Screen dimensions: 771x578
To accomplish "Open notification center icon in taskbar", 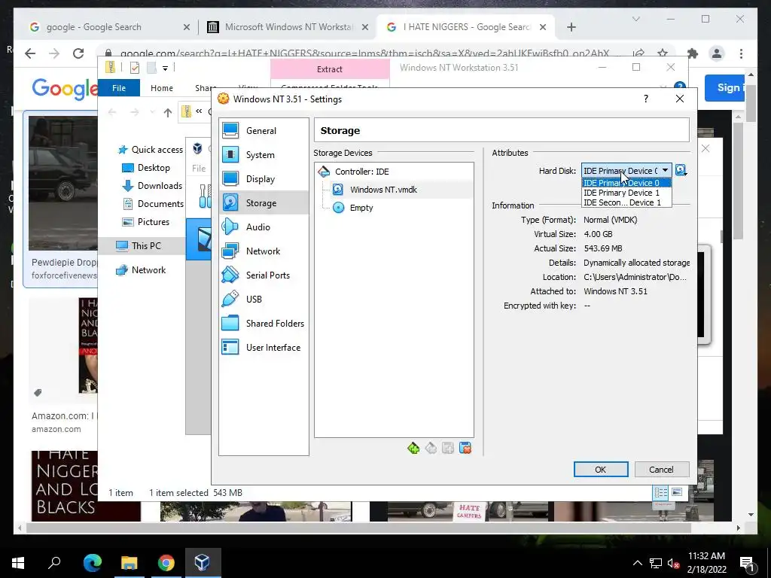I will click(x=748, y=563).
